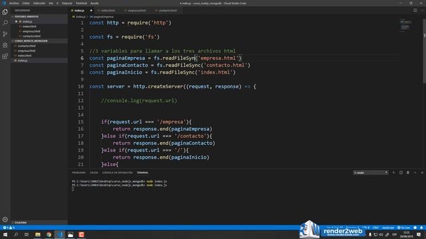Create a new terminal with plus icon
Image resolution: width=426 pixels, height=239 pixels.
click(393, 173)
